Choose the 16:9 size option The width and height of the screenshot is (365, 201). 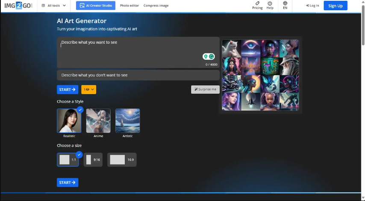coord(122,160)
